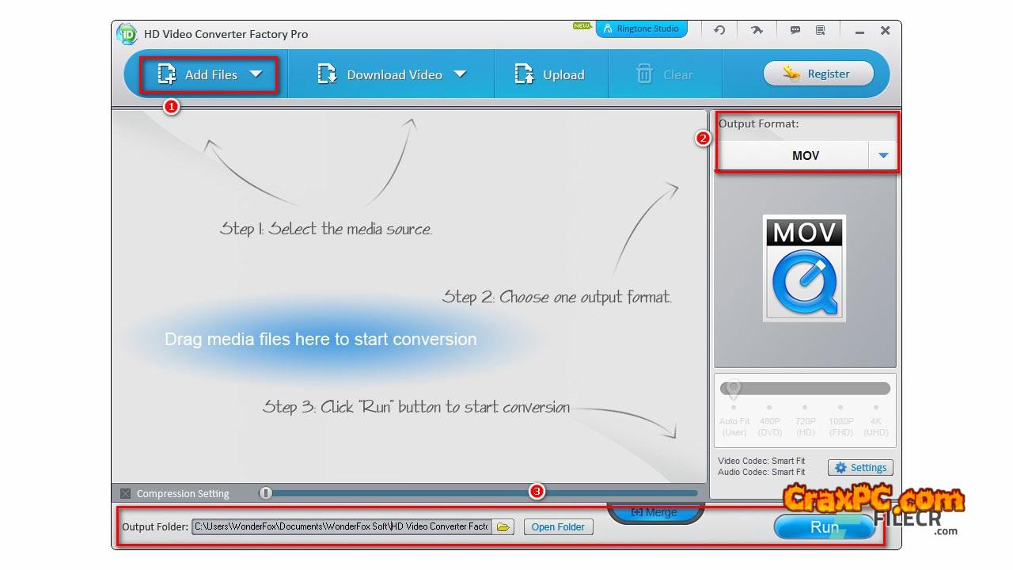Click the Register button
This screenshot has width=1013, height=570.
coord(818,74)
